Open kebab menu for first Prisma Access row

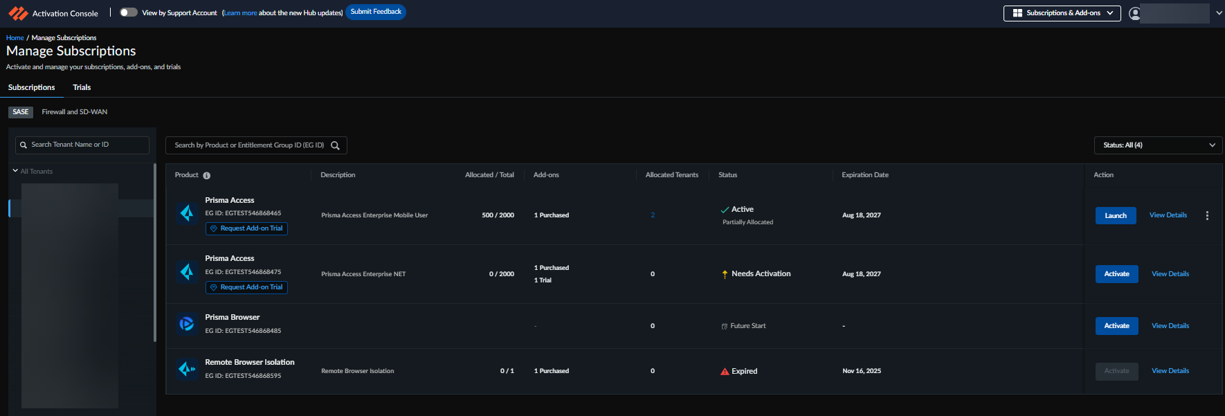pyautogui.click(x=1207, y=216)
